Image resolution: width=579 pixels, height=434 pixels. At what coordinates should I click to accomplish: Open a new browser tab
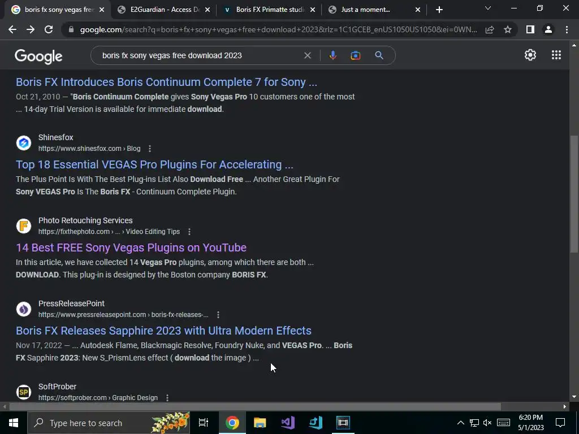[x=439, y=10]
